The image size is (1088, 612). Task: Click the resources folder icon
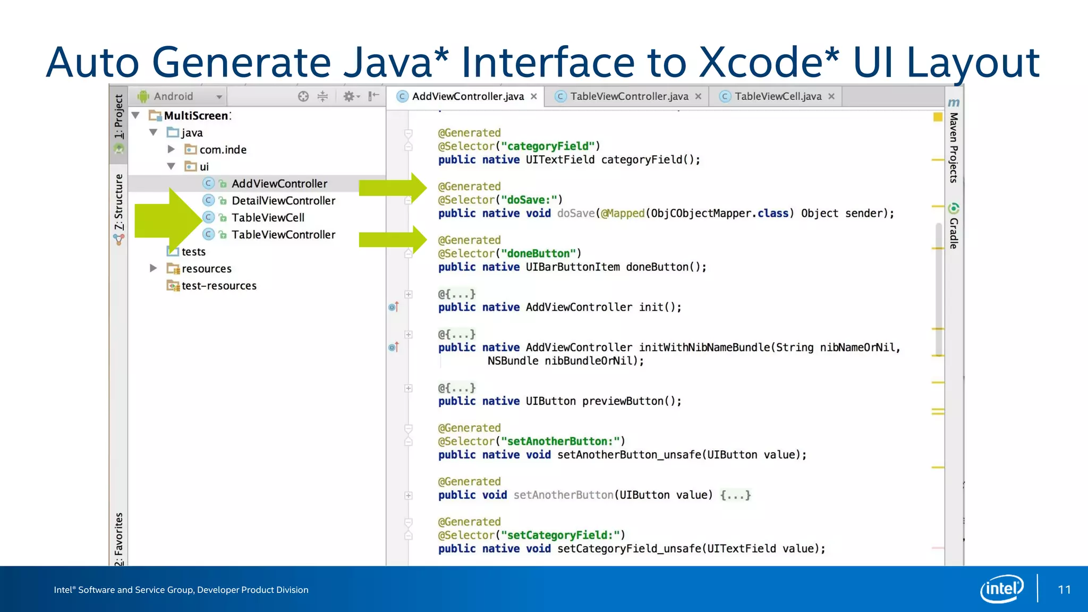pyautogui.click(x=173, y=268)
